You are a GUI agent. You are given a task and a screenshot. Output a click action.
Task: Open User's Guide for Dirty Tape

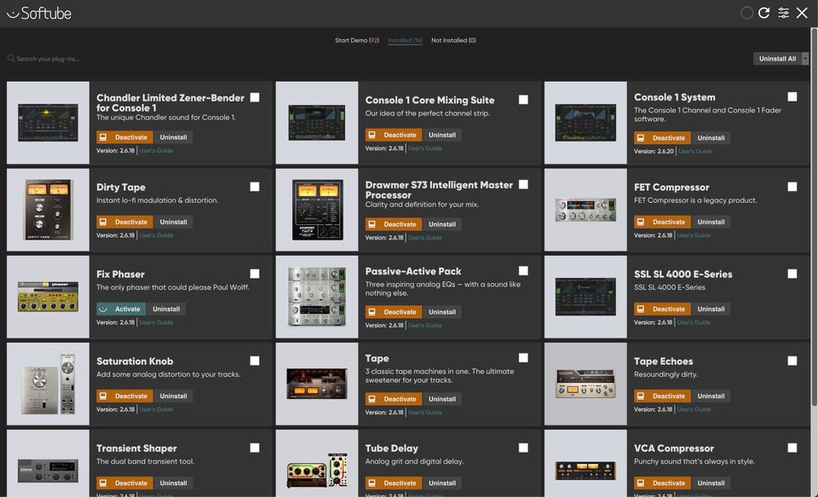(x=156, y=235)
